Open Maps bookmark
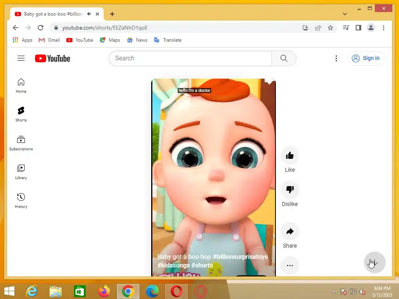Image resolution: width=399 pixels, height=299 pixels. coord(110,40)
